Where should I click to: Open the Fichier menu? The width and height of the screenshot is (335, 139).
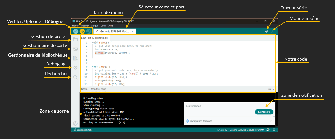pyautogui.click(x=75, y=26)
